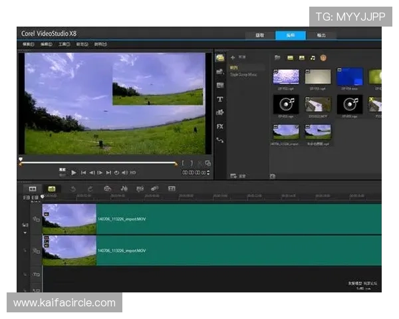This screenshot has height=319, width=399.
Task: Switch to timeline view mode
Action: pos(51,189)
